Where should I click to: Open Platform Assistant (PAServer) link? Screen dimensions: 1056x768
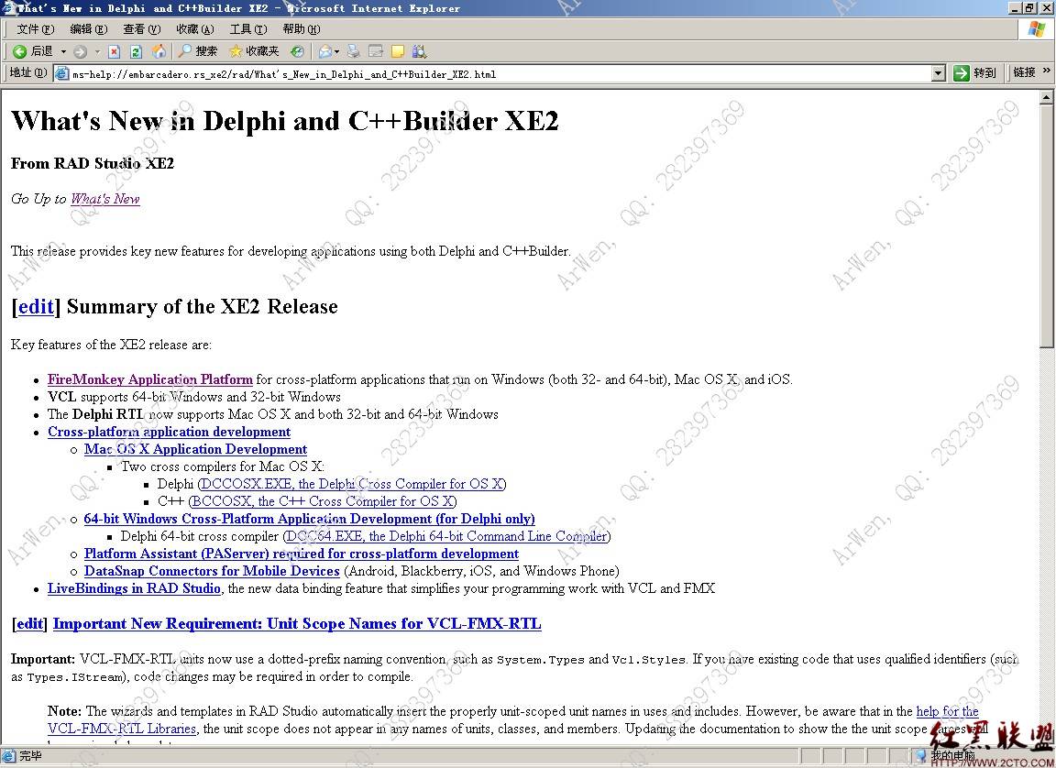point(301,554)
